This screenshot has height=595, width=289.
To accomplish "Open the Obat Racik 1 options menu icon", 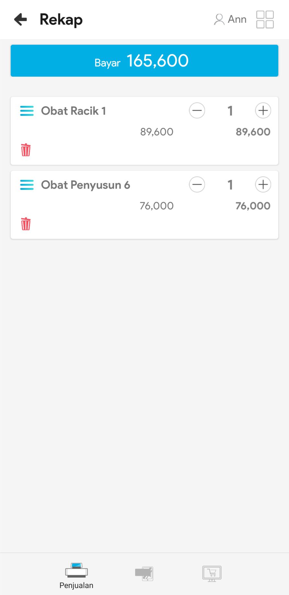I will point(27,111).
